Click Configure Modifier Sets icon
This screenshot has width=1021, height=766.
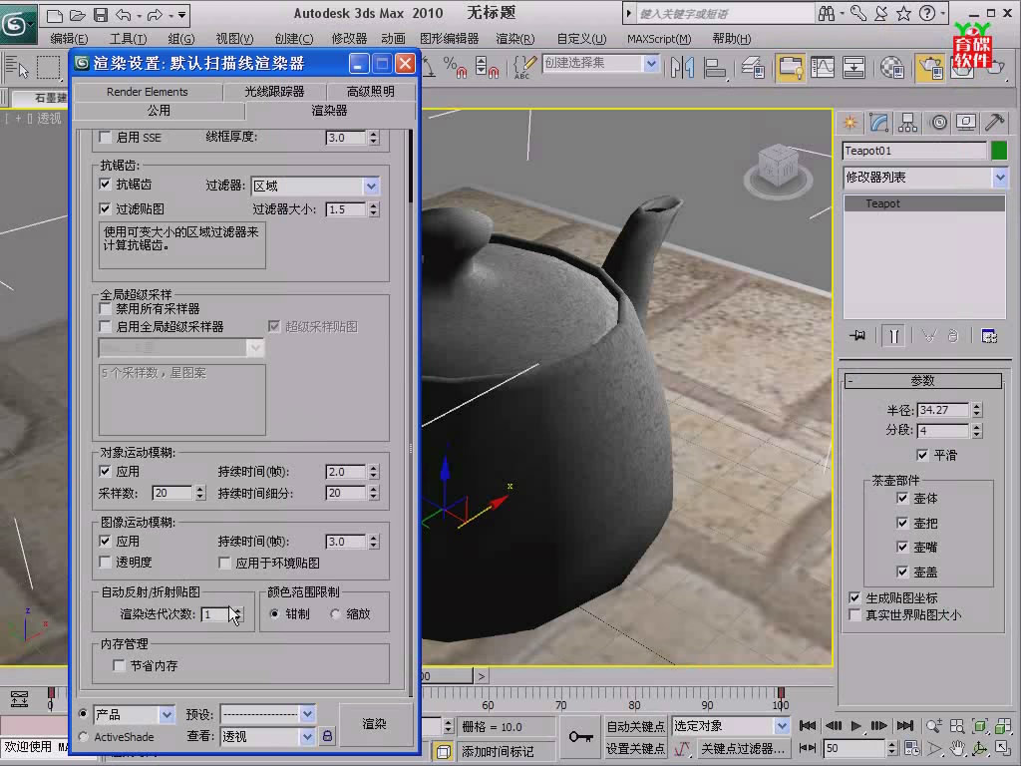[989, 335]
